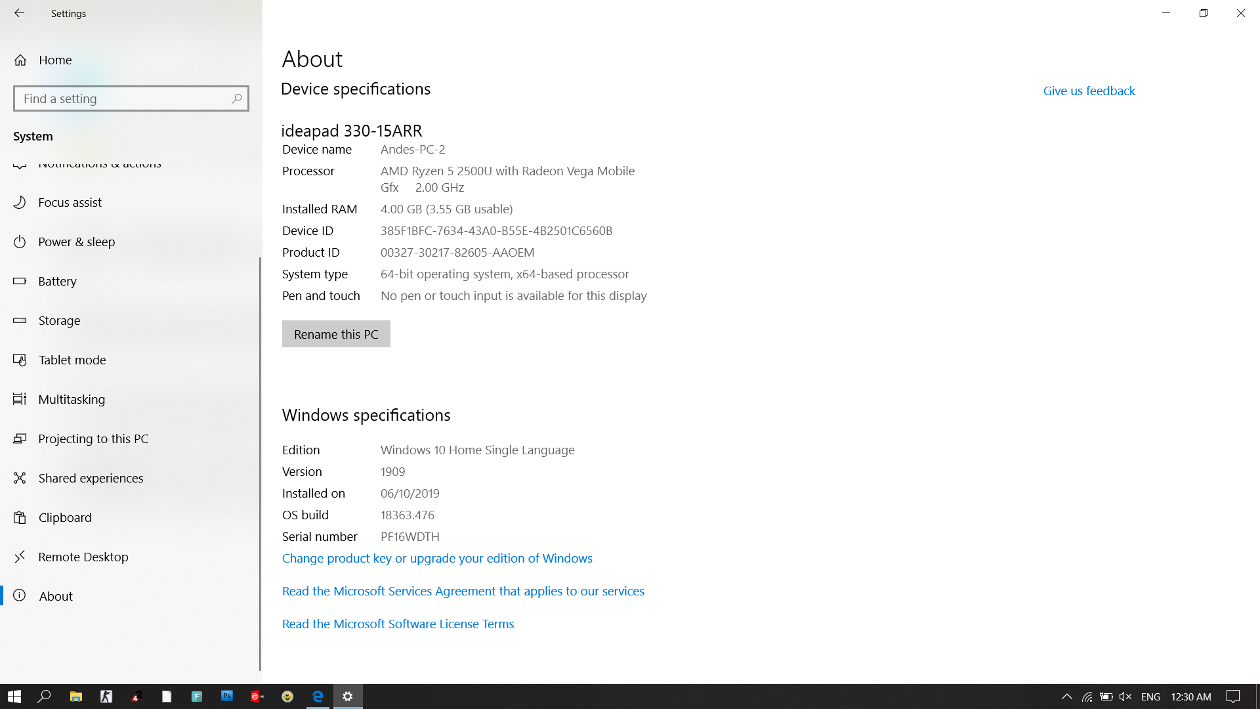This screenshot has height=709, width=1260.
Task: Select the OS build value 18363.476
Action: (x=408, y=515)
